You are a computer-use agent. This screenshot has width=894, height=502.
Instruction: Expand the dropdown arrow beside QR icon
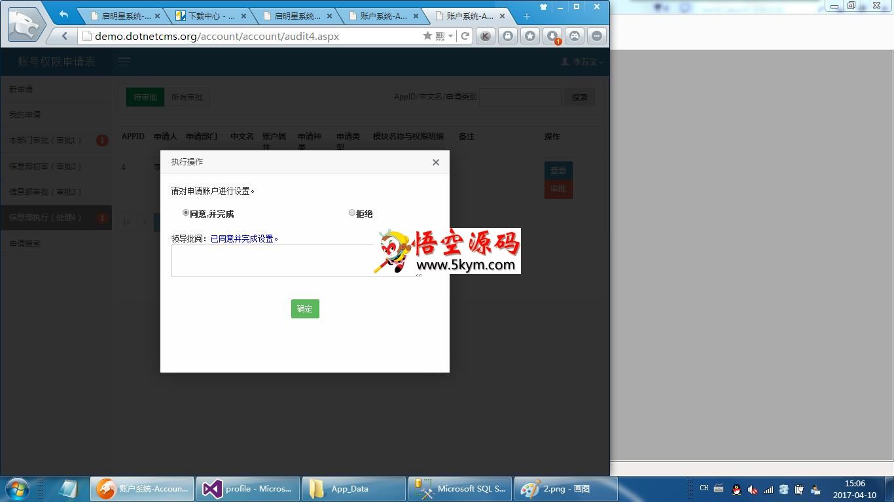(x=450, y=36)
